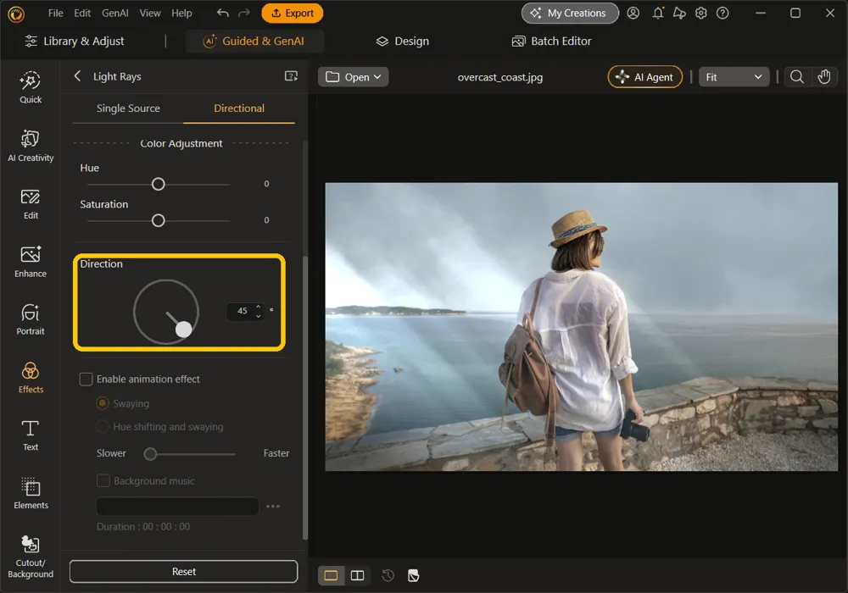Click the Export button
848x593 pixels.
coord(292,13)
